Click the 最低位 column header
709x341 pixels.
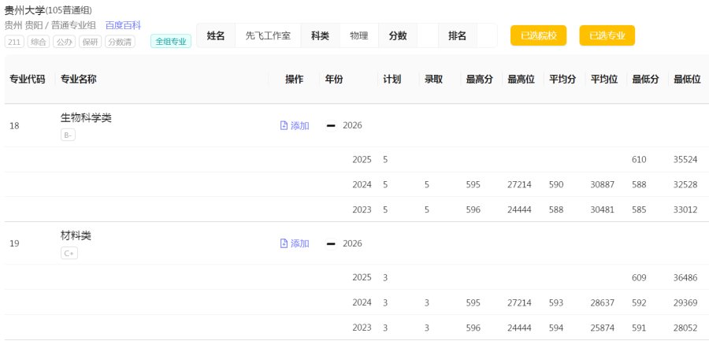687,80
